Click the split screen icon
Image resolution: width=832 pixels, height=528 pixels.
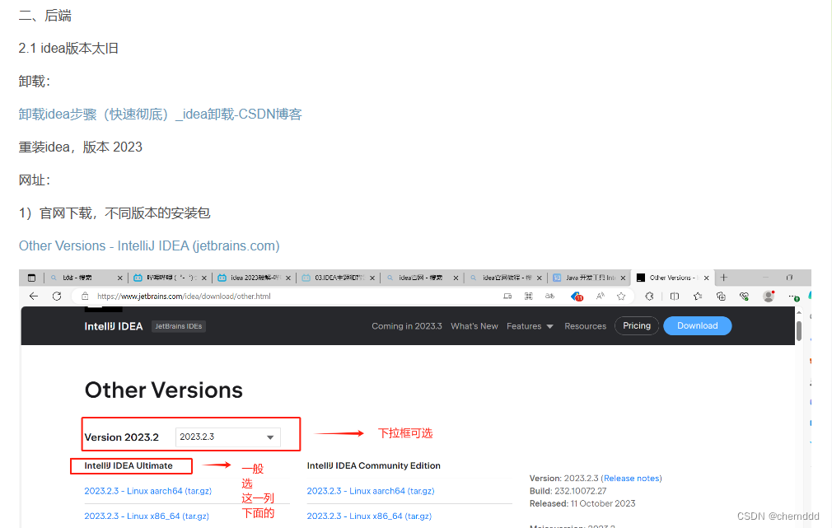coord(675,296)
